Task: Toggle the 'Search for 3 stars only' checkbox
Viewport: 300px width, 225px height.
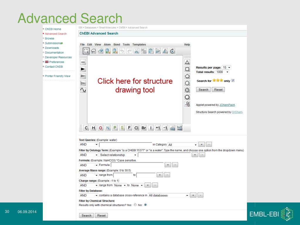Action: (x=233, y=81)
